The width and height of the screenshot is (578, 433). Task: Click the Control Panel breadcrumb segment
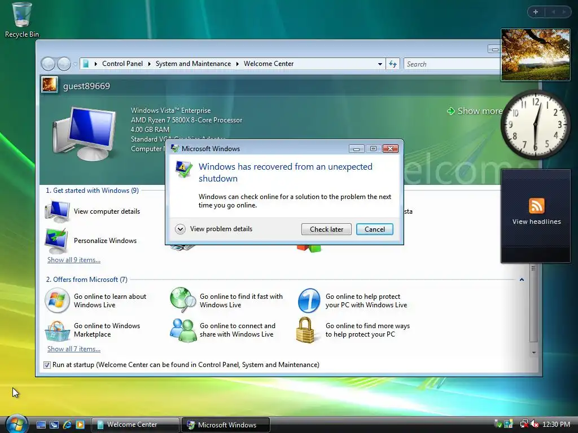coord(122,64)
